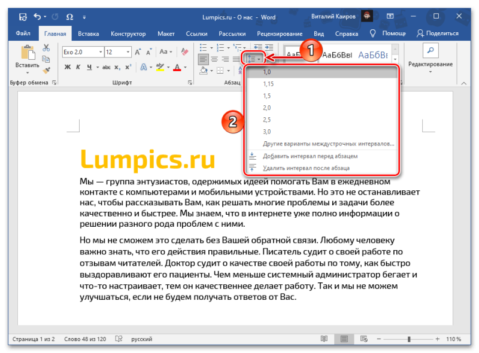Click Удалить интервал после абзаца

click(x=322, y=168)
